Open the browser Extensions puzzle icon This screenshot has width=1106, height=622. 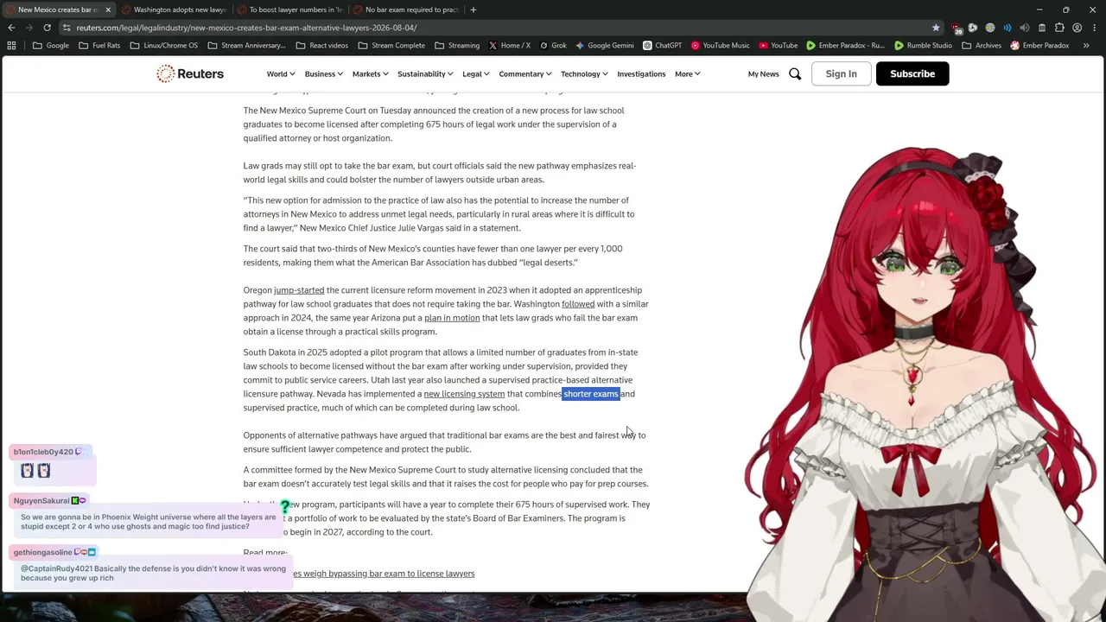(1059, 28)
